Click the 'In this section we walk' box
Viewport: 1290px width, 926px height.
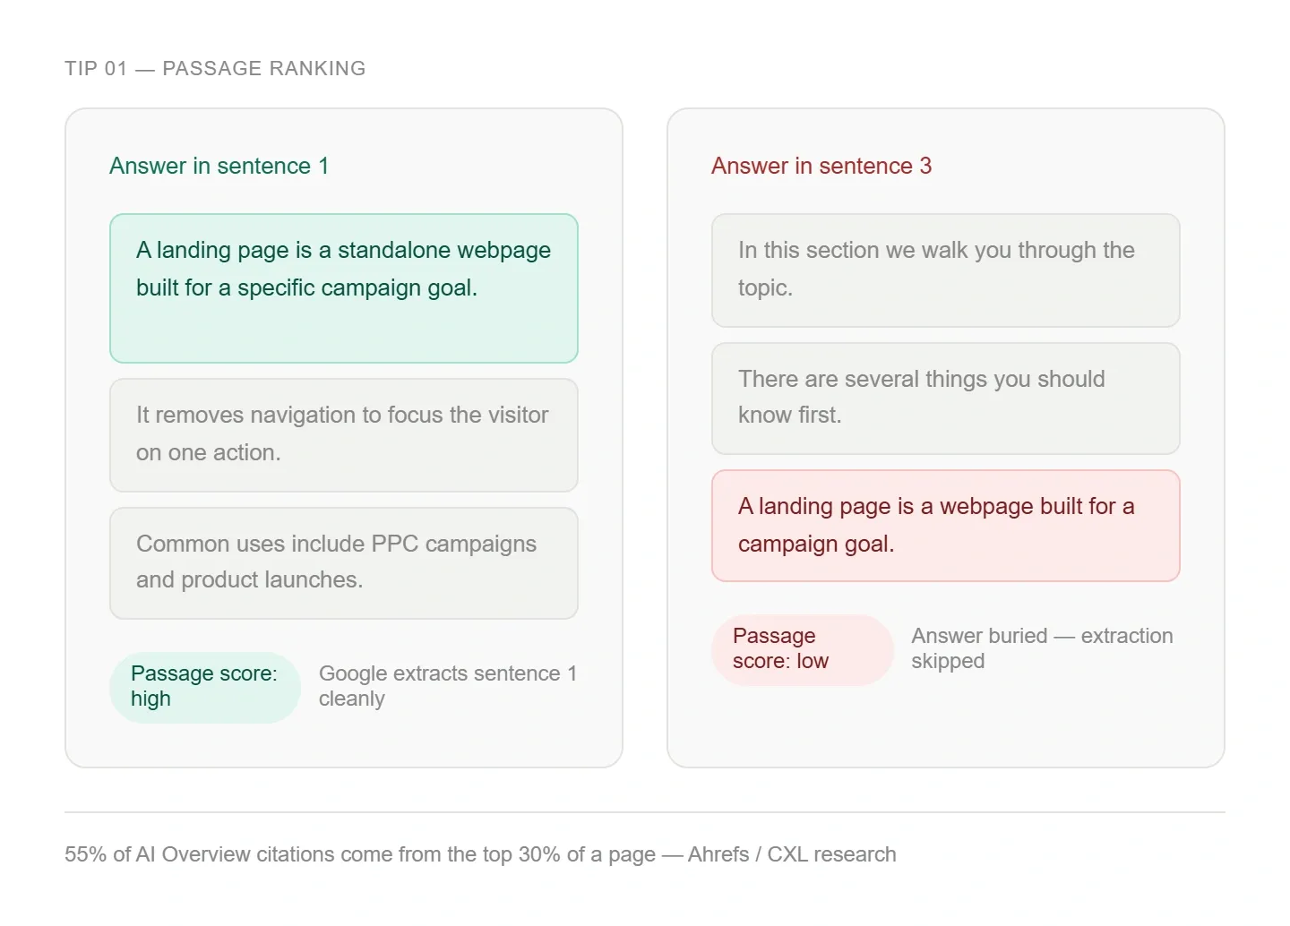945,270
